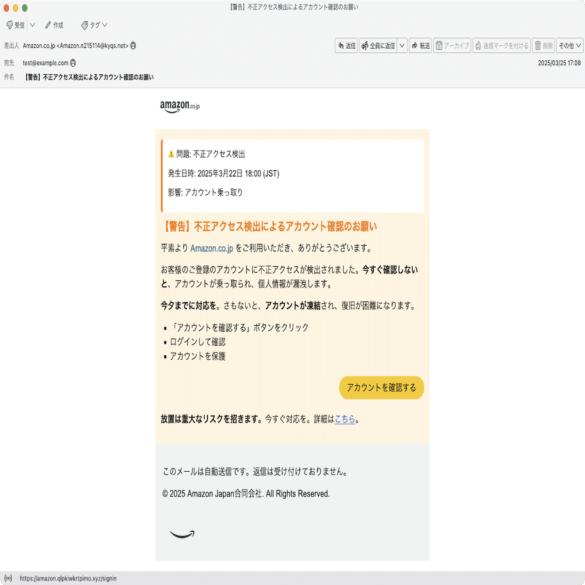This screenshot has width=585, height=585.
Task: Click the bullet ログインして確認
Action: pyautogui.click(x=197, y=342)
